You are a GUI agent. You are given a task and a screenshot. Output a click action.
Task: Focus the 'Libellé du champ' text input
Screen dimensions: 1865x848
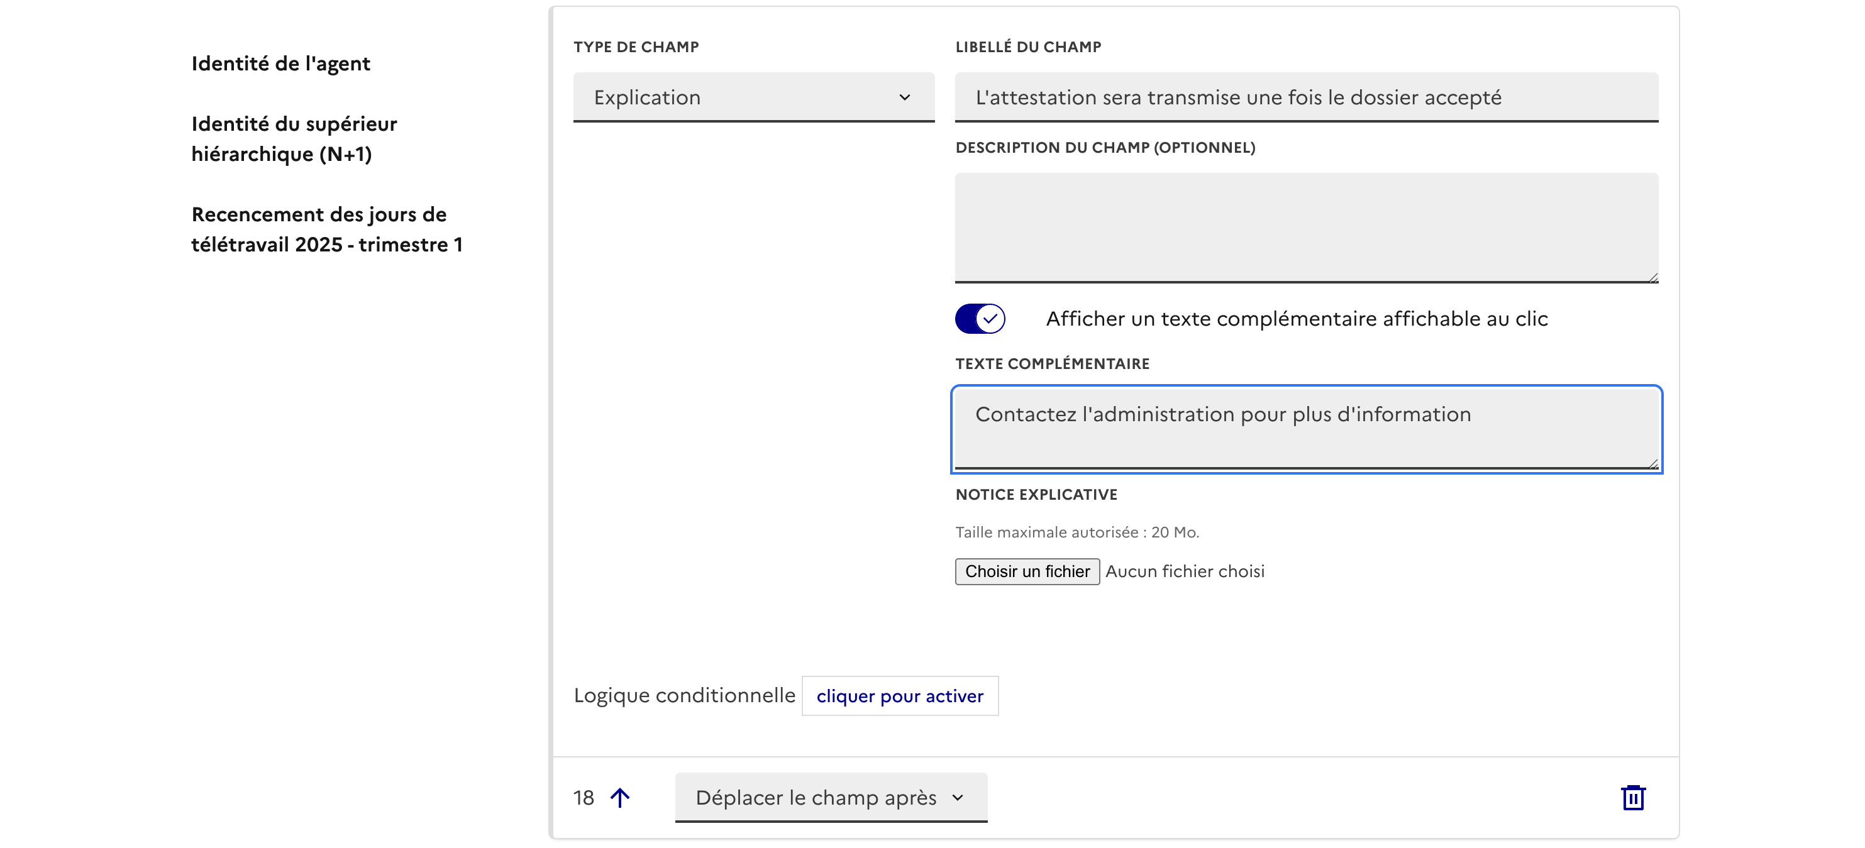[1306, 97]
